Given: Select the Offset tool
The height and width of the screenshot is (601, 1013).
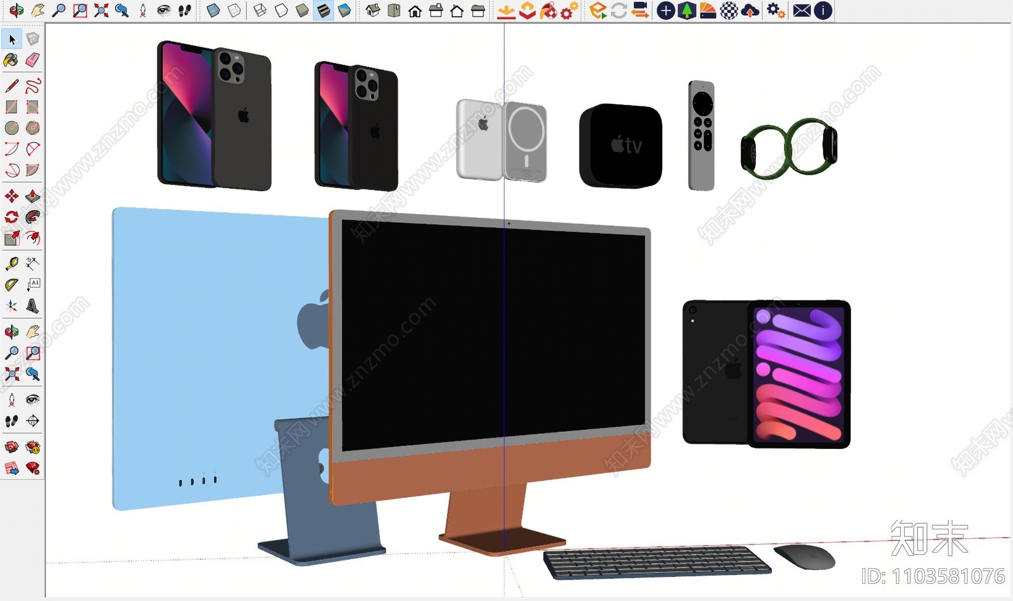Looking at the screenshot, I should [33, 238].
